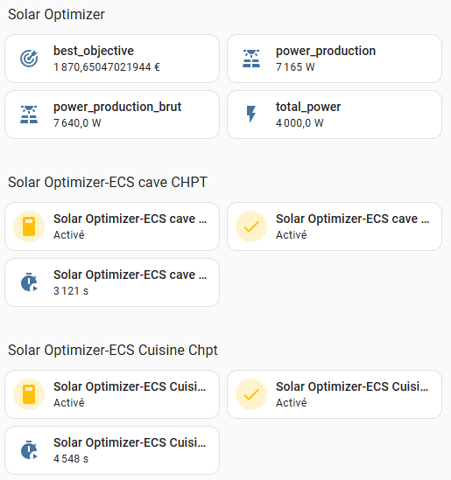Viewport: 451px width, 480px height.
Task: Toggle the ECS Cuisine water heater switch icon
Action: 29,394
